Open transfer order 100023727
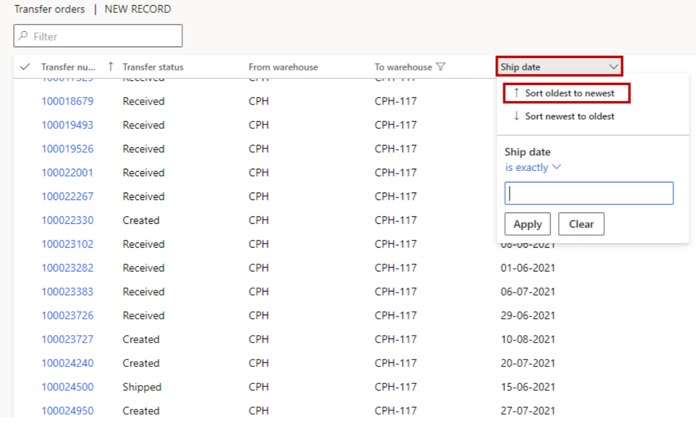 (67, 340)
